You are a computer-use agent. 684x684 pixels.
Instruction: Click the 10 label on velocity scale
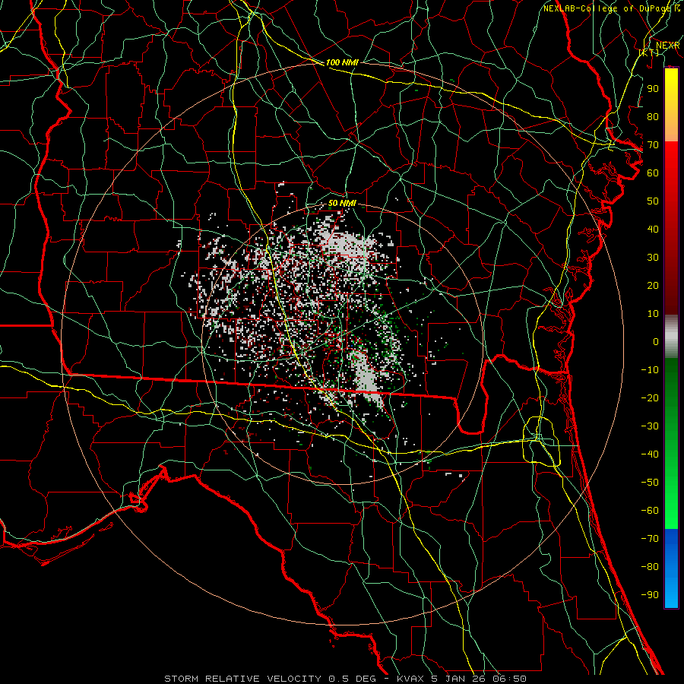coord(653,314)
